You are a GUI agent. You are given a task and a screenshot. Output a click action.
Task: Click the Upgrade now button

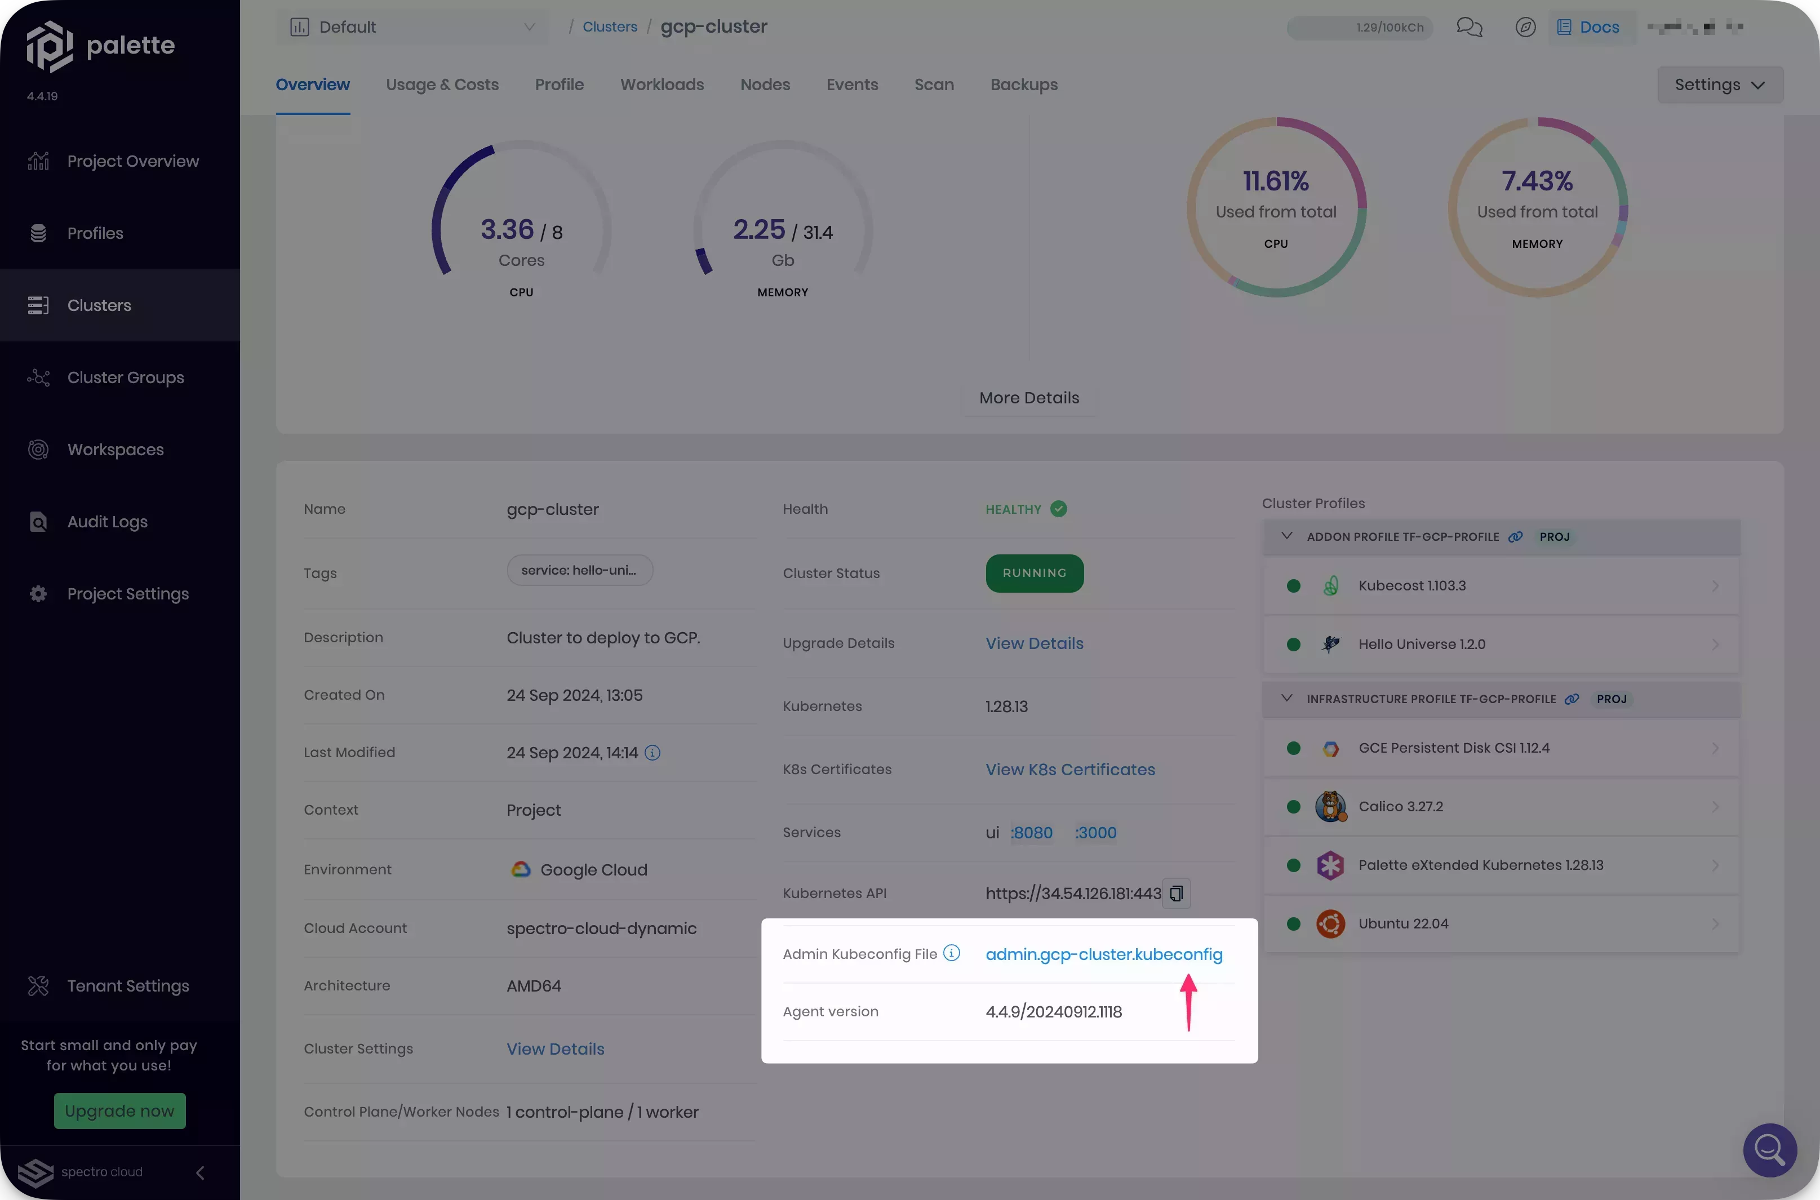[x=119, y=1110]
